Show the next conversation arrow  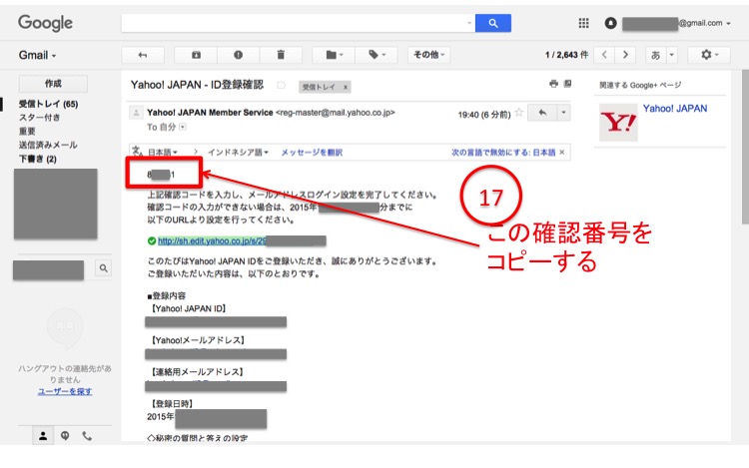(x=625, y=55)
